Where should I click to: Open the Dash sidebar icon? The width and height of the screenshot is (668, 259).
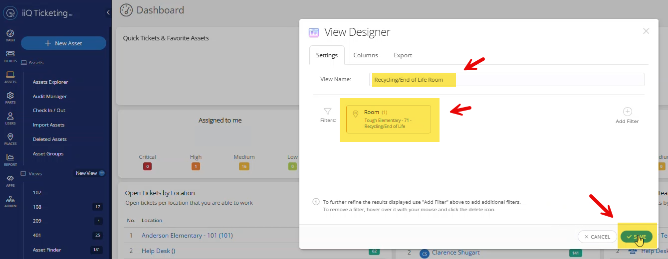pos(10,35)
